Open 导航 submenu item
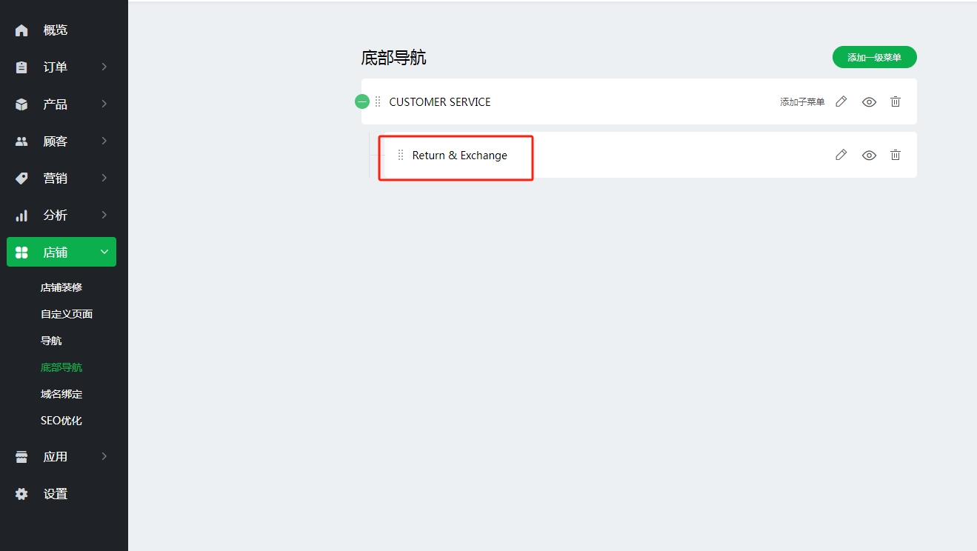977x551 pixels. click(51, 341)
